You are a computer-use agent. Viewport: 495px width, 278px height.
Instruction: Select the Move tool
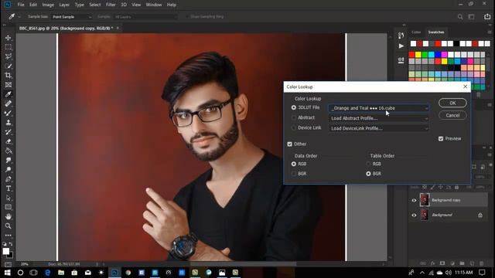[9, 38]
